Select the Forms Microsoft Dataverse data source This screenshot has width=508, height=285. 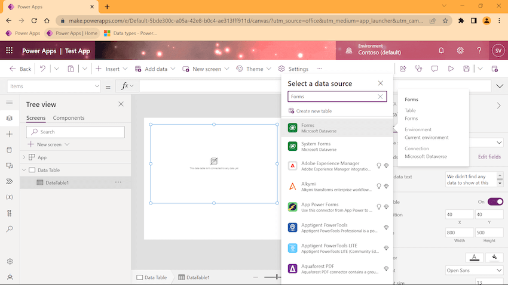(x=337, y=128)
